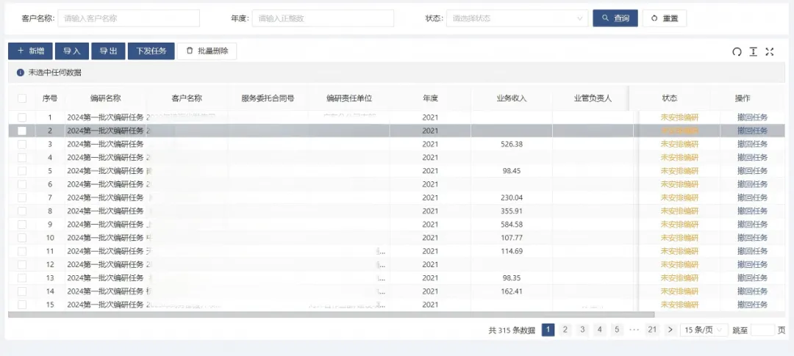Click the 重置 reset button
Image resolution: width=794 pixels, height=356 pixels.
[665, 18]
